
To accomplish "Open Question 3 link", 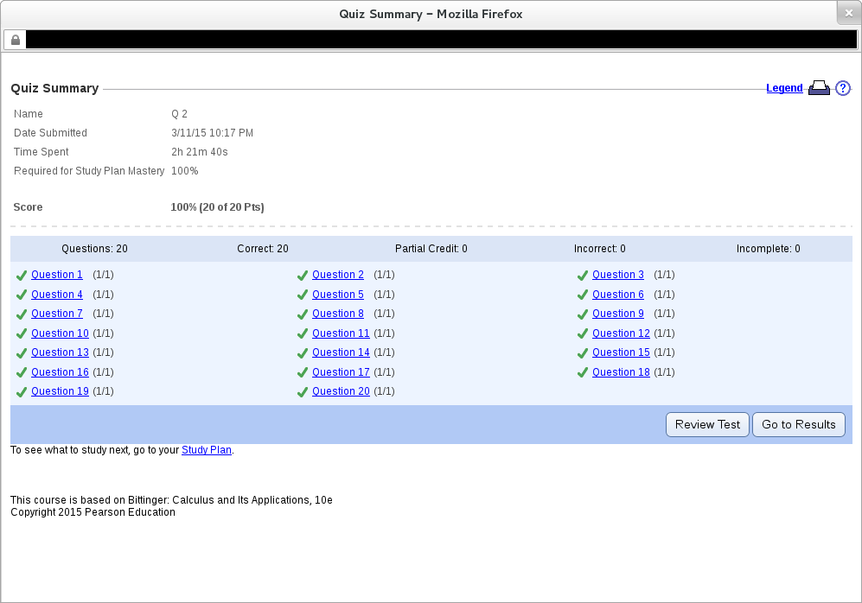I will click(618, 275).
